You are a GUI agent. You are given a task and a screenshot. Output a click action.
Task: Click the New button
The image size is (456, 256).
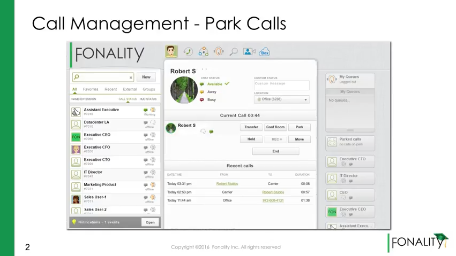[x=146, y=77]
